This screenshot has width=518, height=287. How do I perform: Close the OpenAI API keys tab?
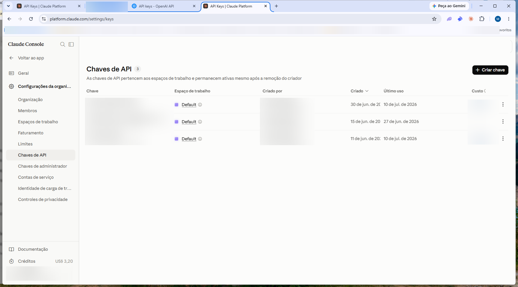click(x=194, y=6)
